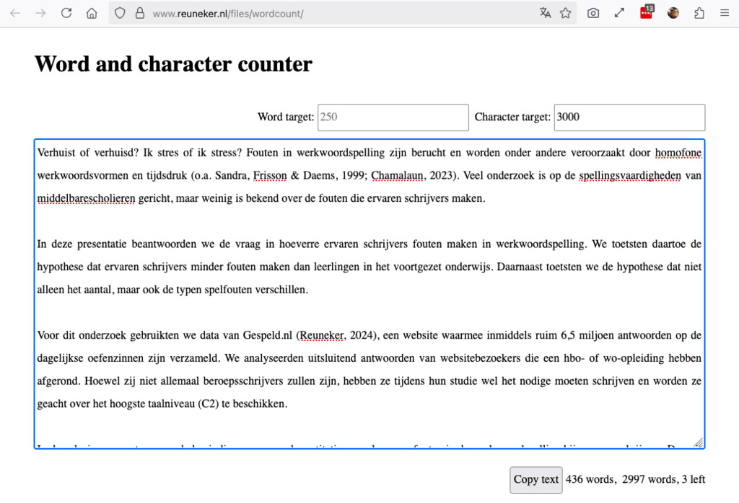Open the Firefox hamburger menu
Screen dimensions: 739x503
coord(724,12)
